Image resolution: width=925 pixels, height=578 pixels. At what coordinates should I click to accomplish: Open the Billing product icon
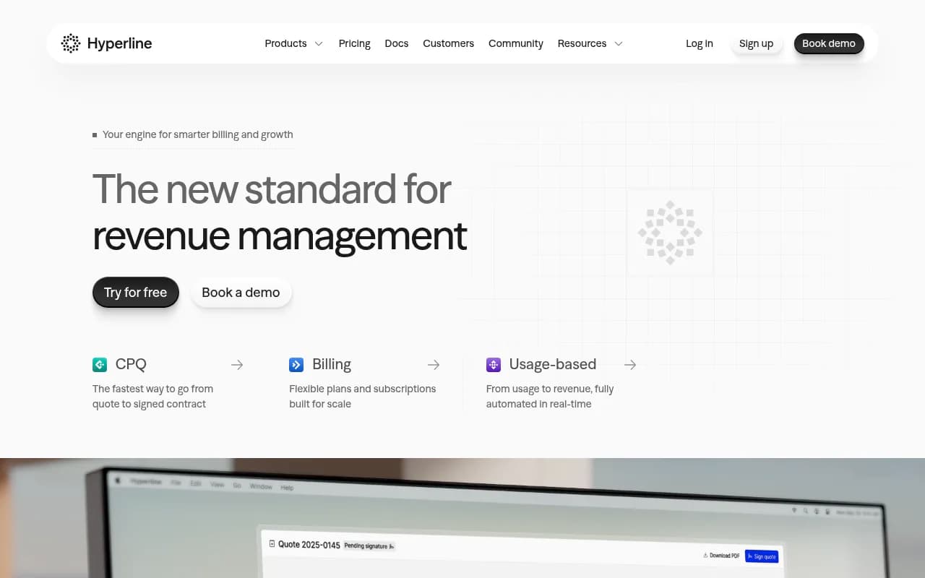296,365
